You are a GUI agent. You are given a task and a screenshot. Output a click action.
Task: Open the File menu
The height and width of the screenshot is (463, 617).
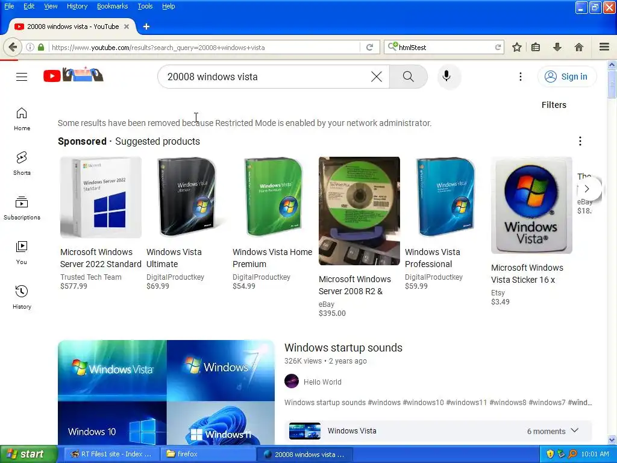[x=9, y=6]
